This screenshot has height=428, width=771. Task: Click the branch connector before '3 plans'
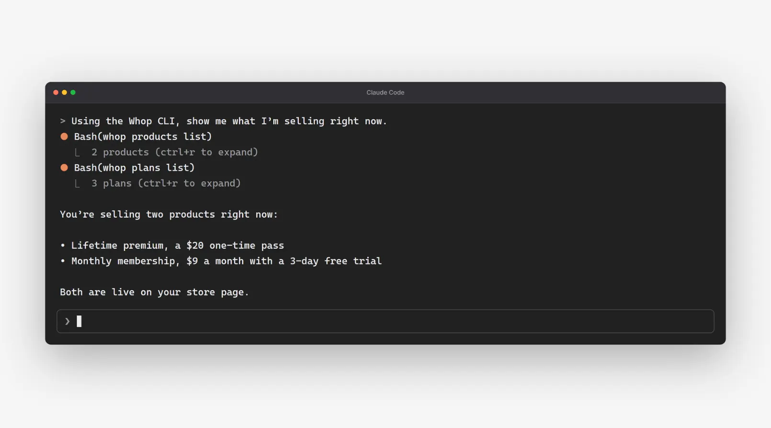point(77,184)
